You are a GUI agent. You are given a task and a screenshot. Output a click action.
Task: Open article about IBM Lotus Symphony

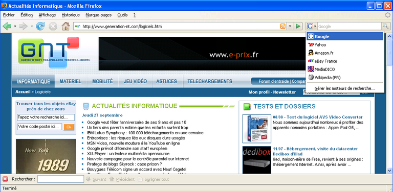point(145,133)
